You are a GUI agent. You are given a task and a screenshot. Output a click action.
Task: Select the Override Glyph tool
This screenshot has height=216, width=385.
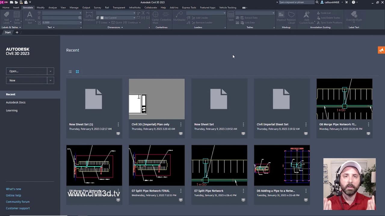tap(354, 17)
